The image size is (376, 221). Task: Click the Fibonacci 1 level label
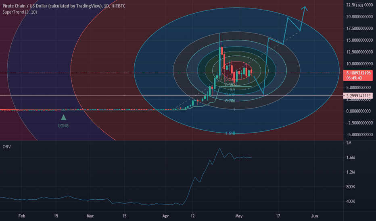point(234,109)
